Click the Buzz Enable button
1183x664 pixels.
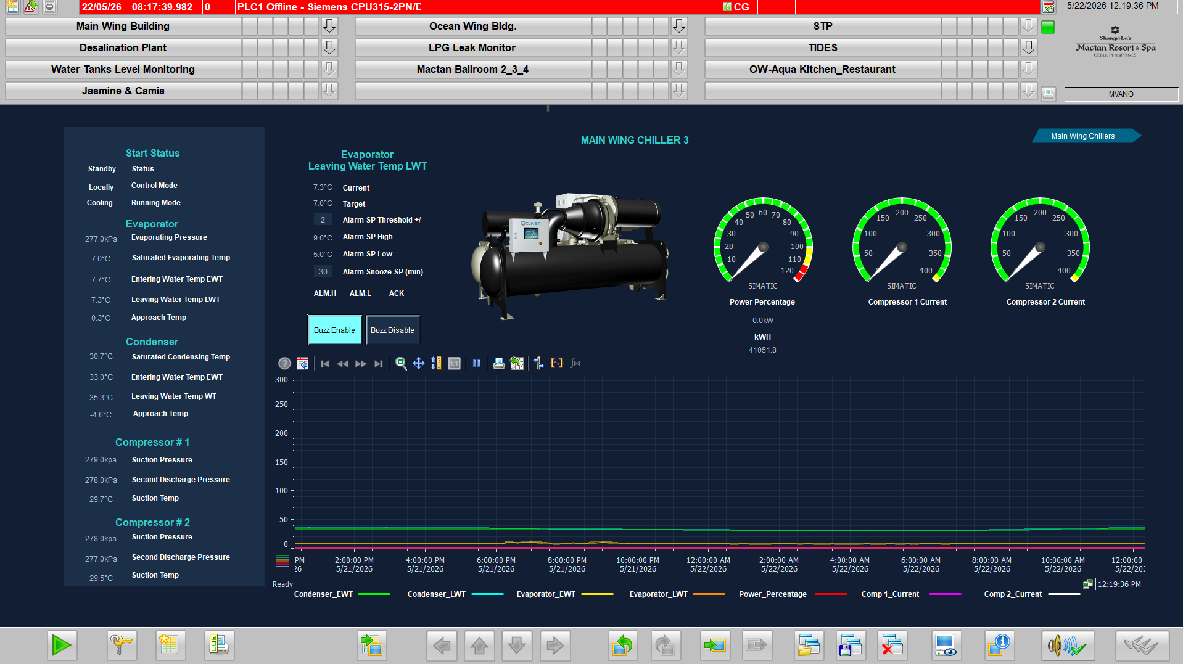pyautogui.click(x=334, y=330)
